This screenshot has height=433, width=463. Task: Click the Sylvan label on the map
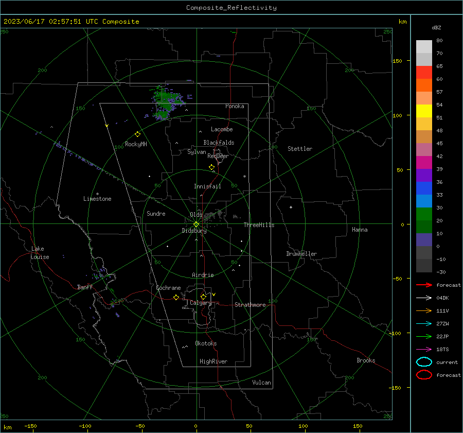click(x=197, y=152)
